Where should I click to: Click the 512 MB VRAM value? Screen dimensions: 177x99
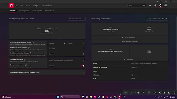(149, 29)
